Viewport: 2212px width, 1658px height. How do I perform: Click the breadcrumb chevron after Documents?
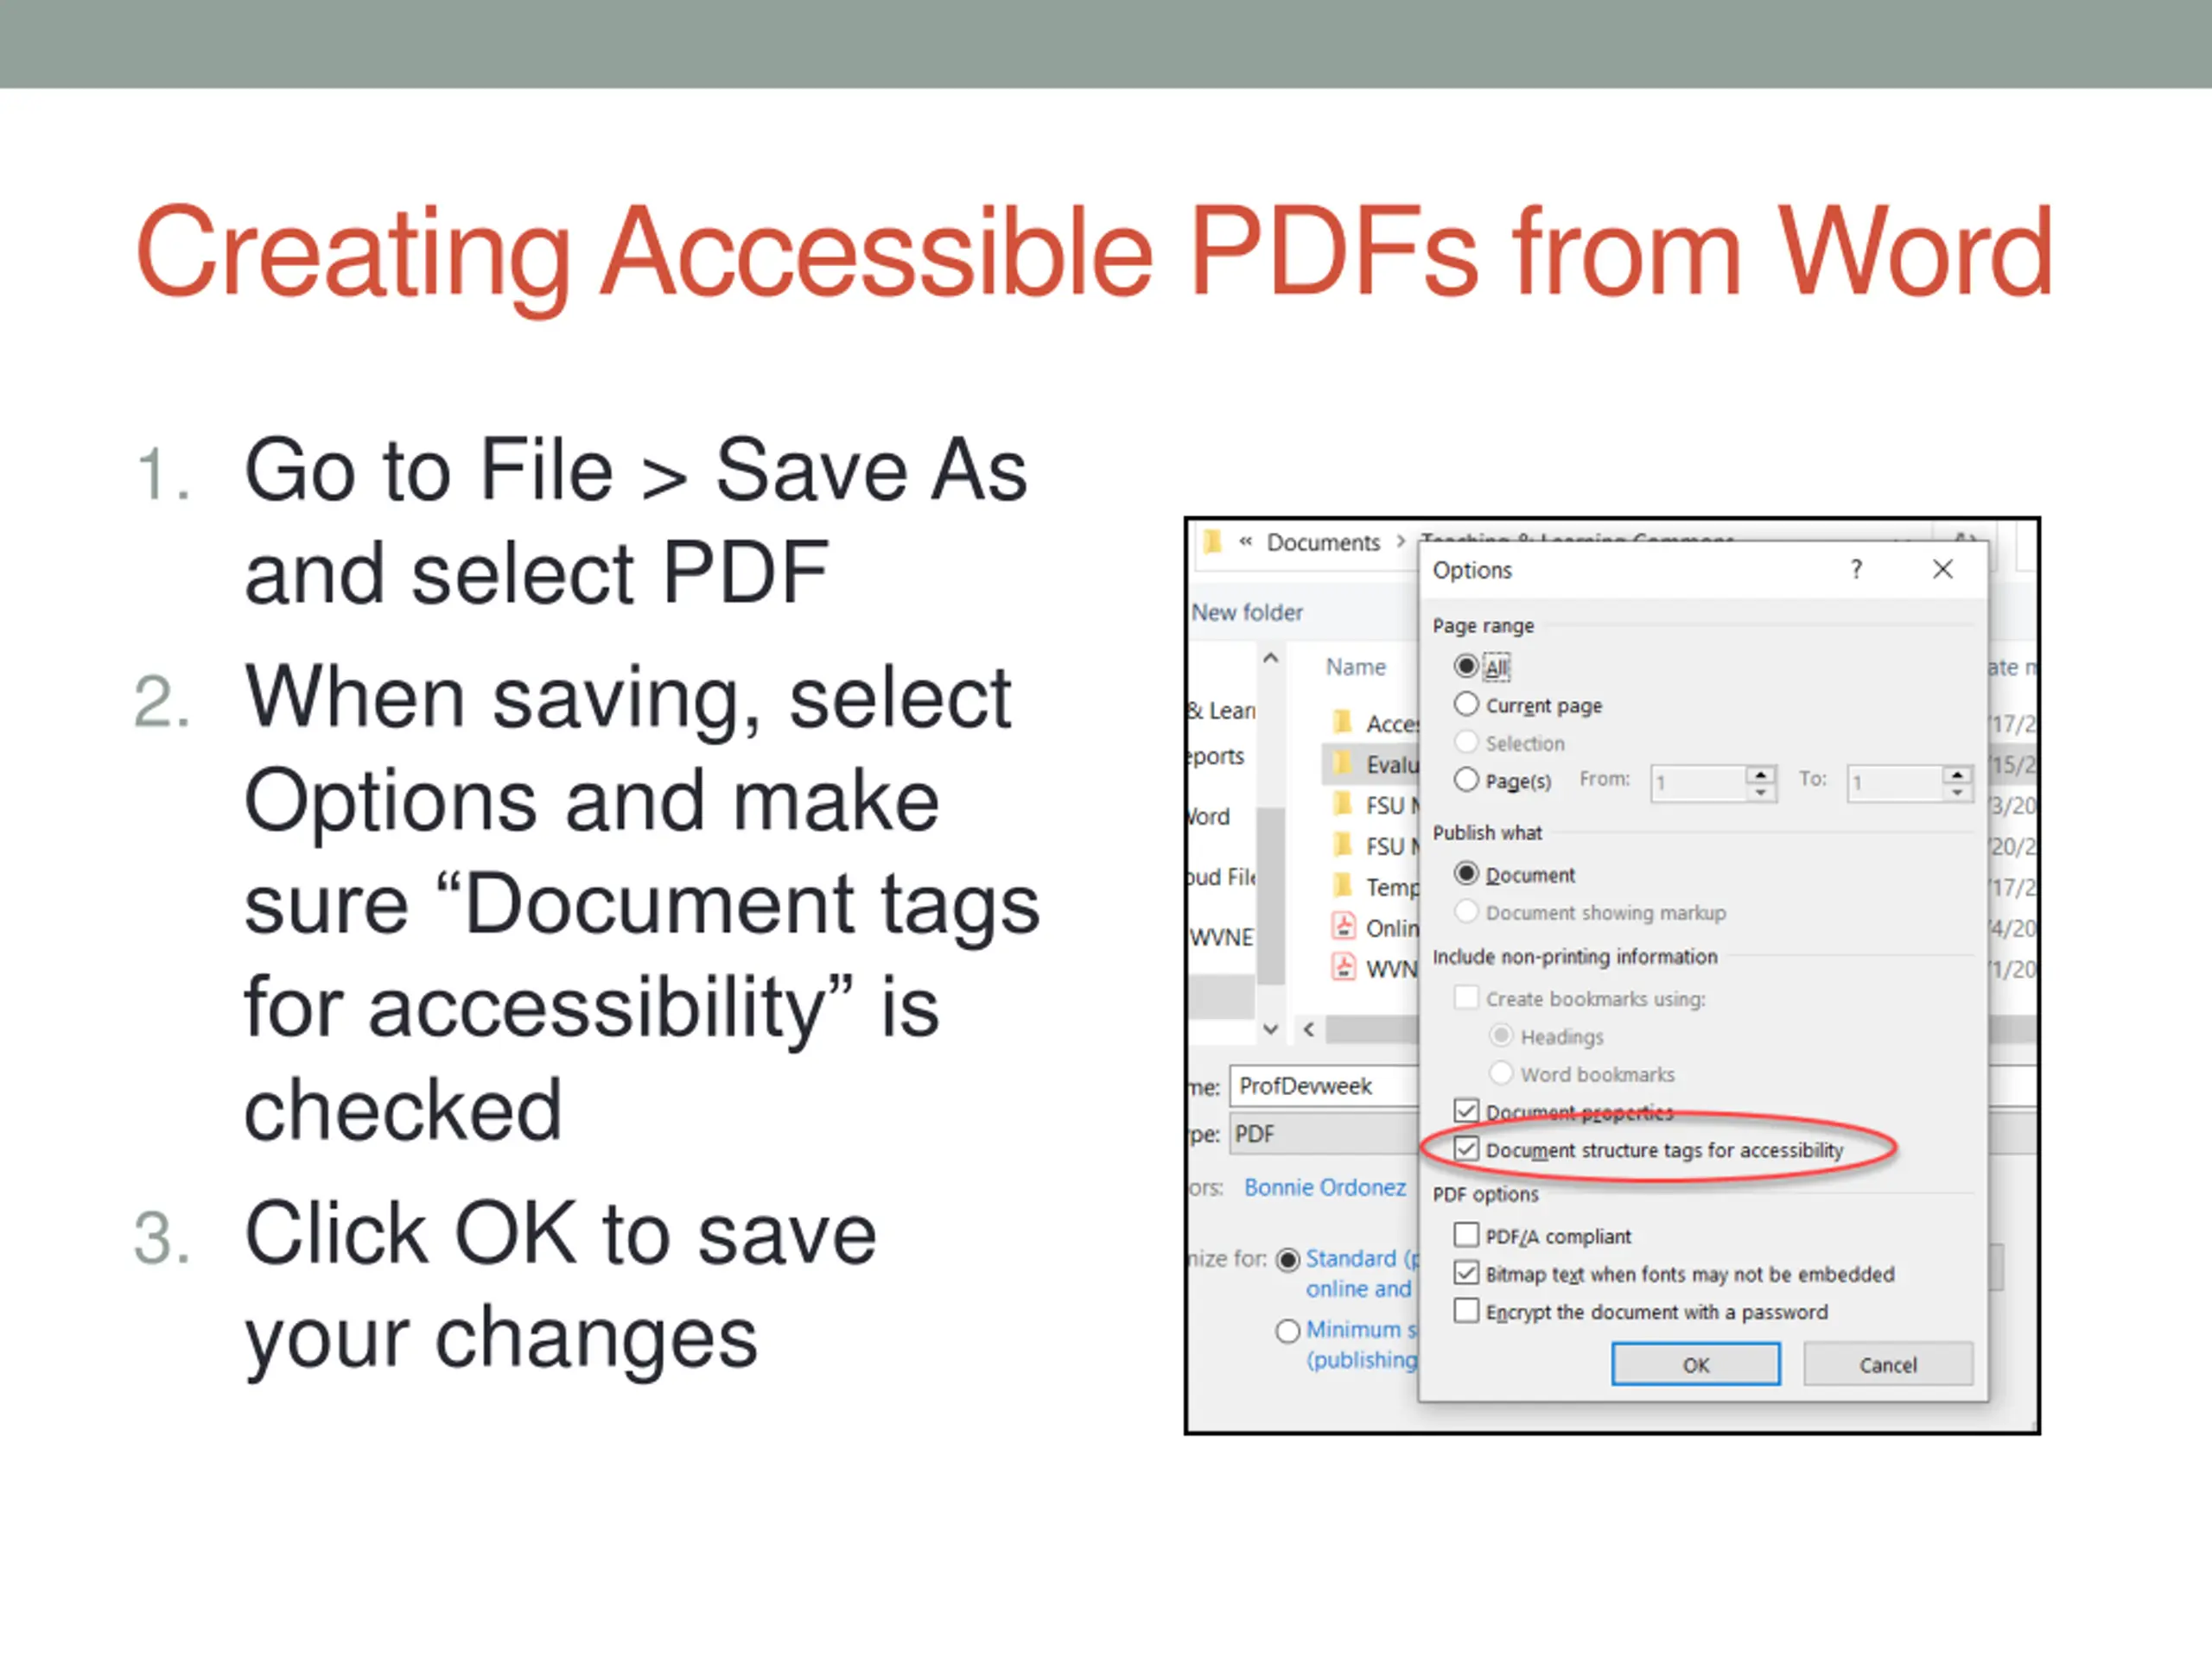[x=1400, y=541]
